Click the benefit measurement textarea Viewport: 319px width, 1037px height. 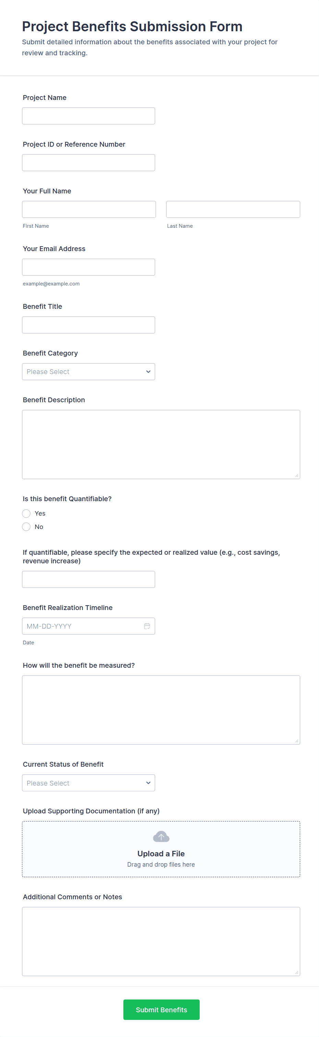pos(161,710)
